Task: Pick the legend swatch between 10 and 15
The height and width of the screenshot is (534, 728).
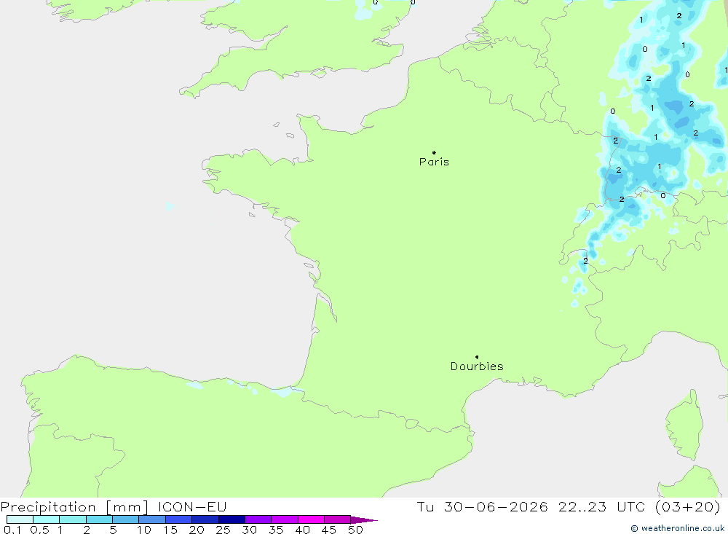Action: point(152,519)
